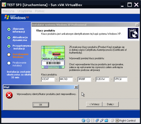The image size is (141, 124).
Task: Click the Right Control host key label
Action: click(127, 121)
